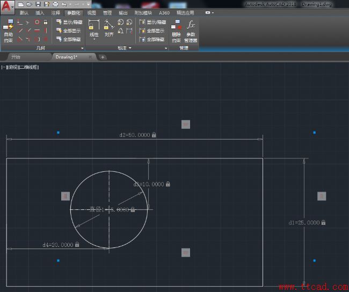Screen dimensions: 349x292
Task: Select the Horizontal constraint icon
Action: [37, 31]
